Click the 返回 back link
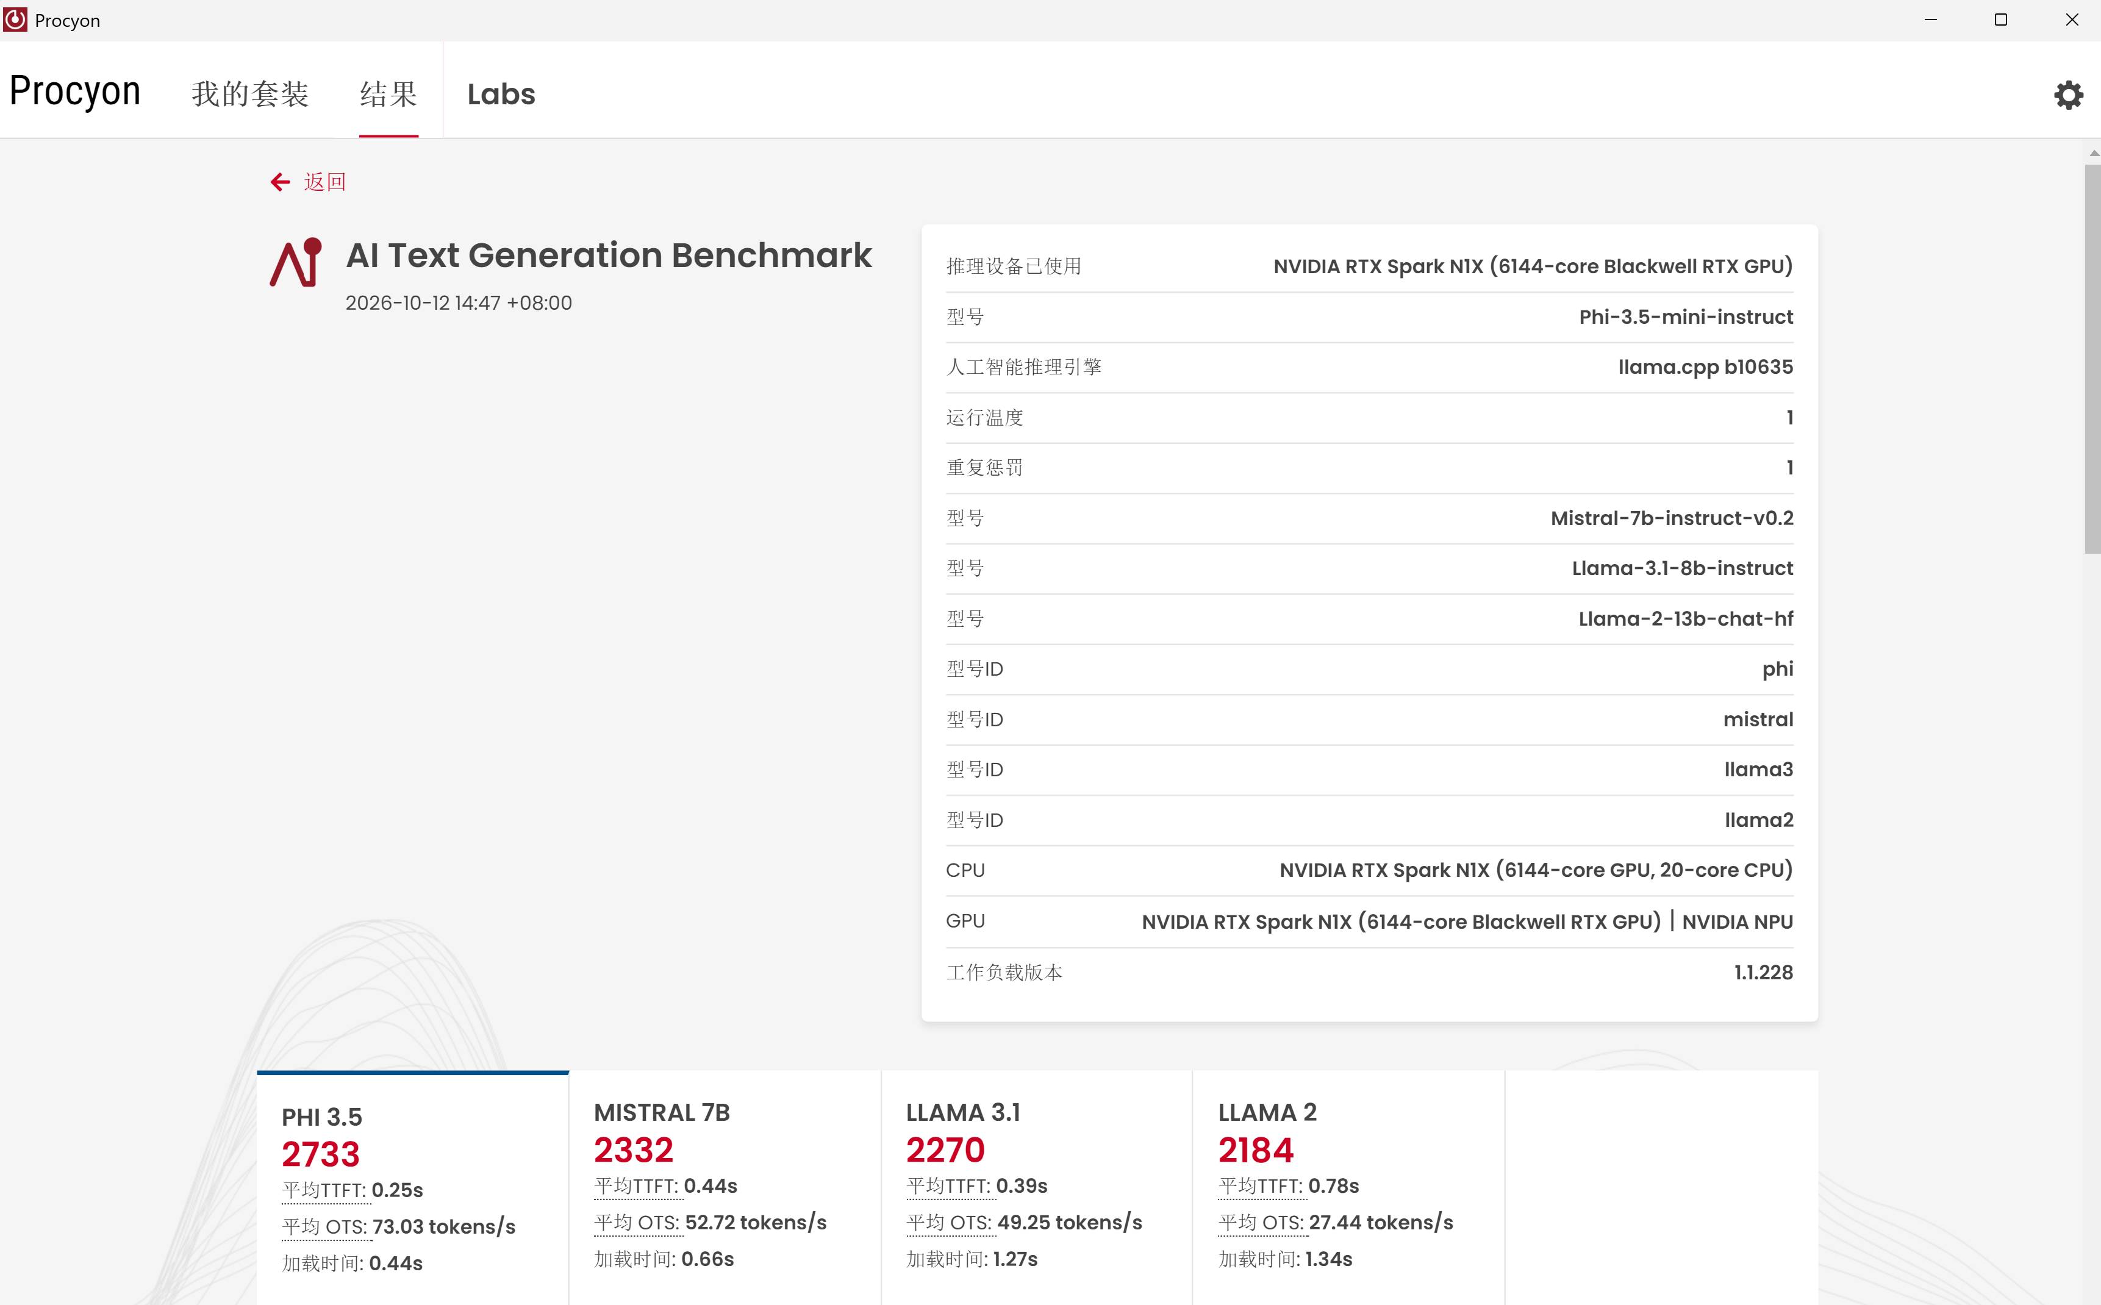 pyautogui.click(x=324, y=182)
